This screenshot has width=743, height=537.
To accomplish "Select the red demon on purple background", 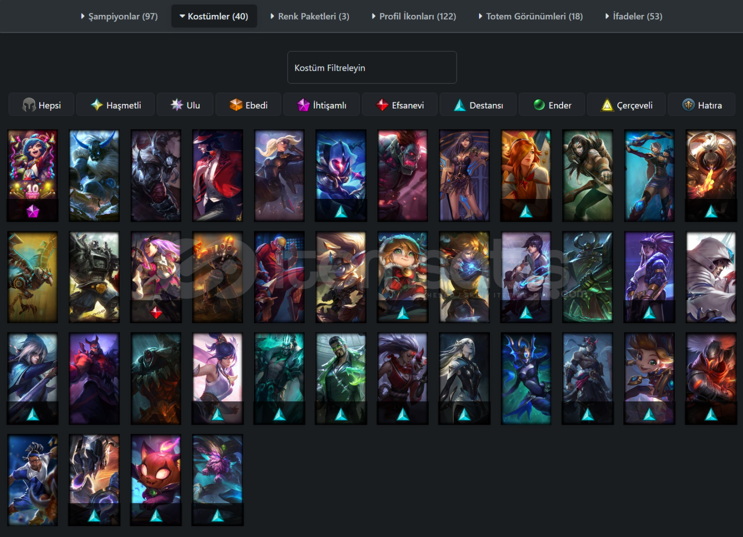I will click(94, 378).
